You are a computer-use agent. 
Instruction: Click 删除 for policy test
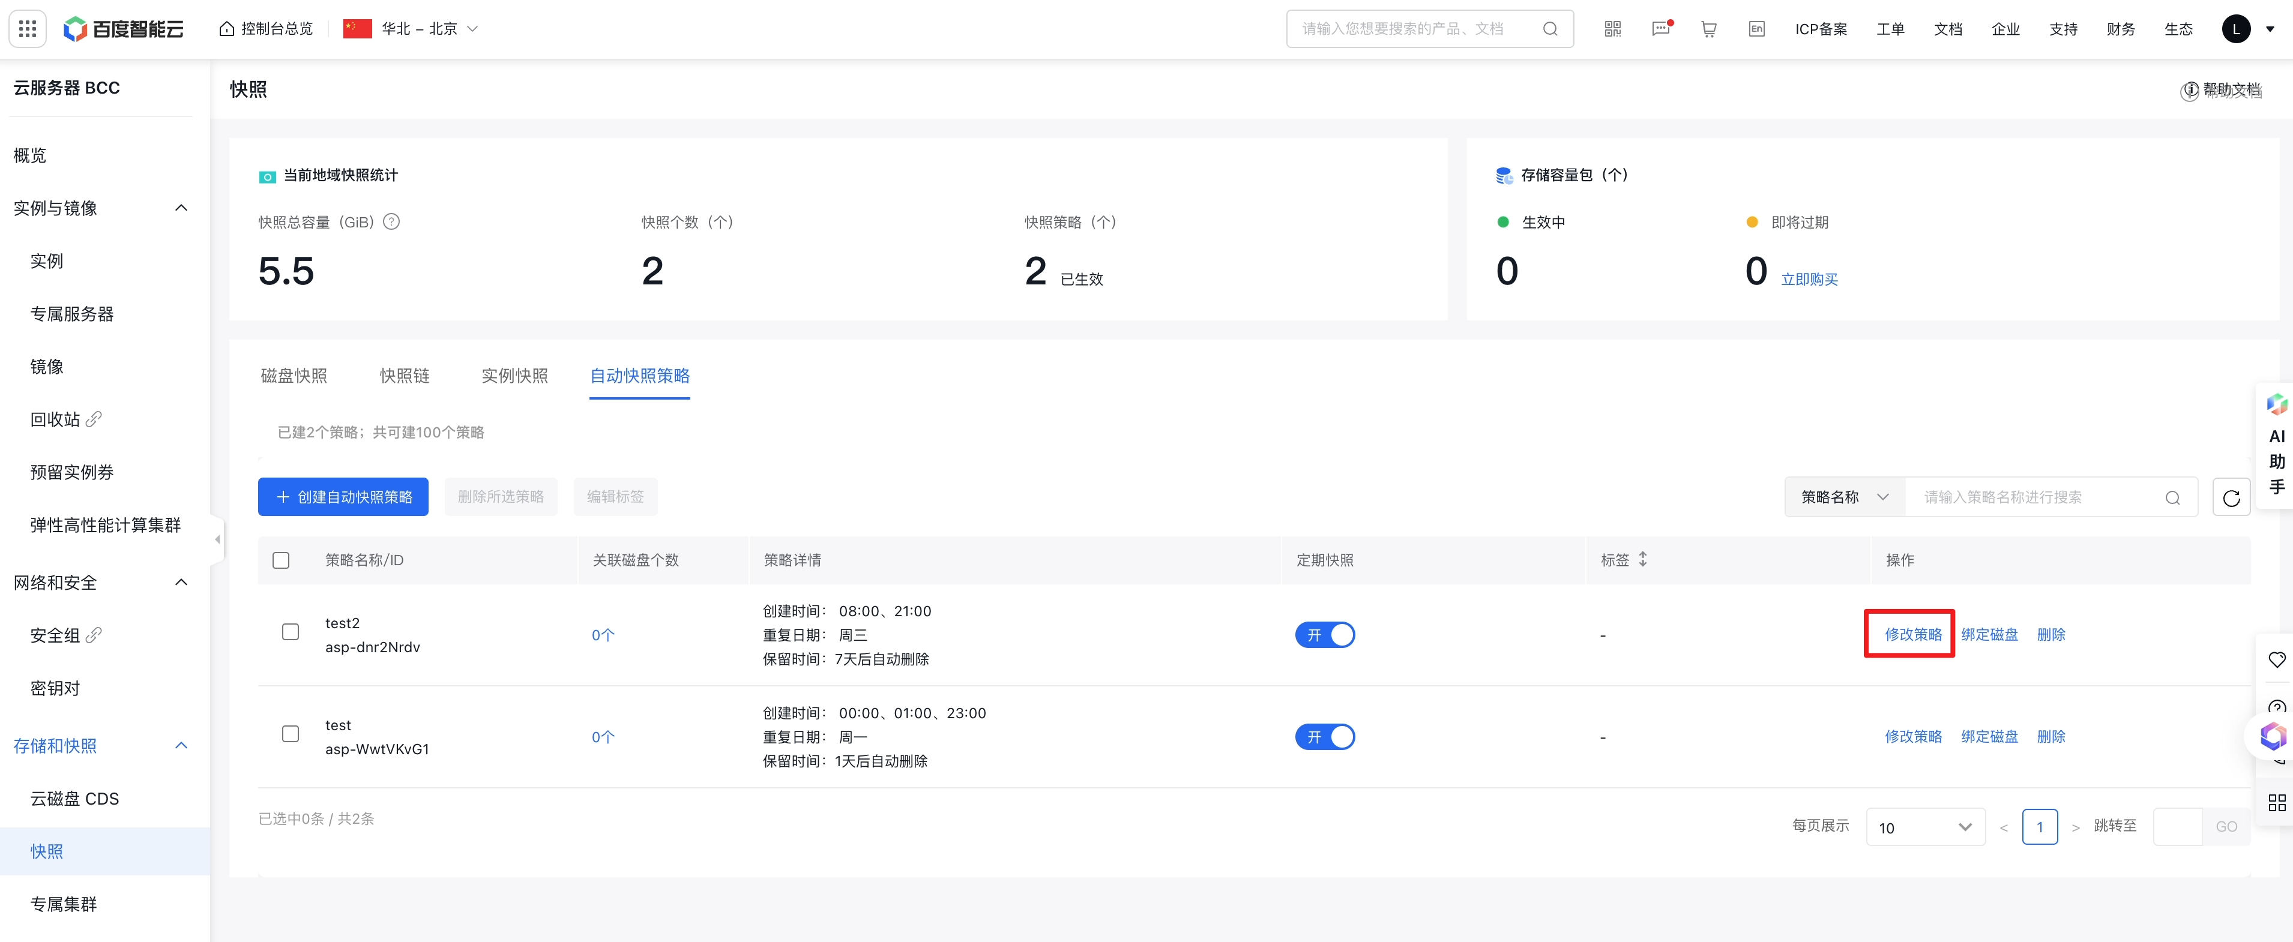2051,737
